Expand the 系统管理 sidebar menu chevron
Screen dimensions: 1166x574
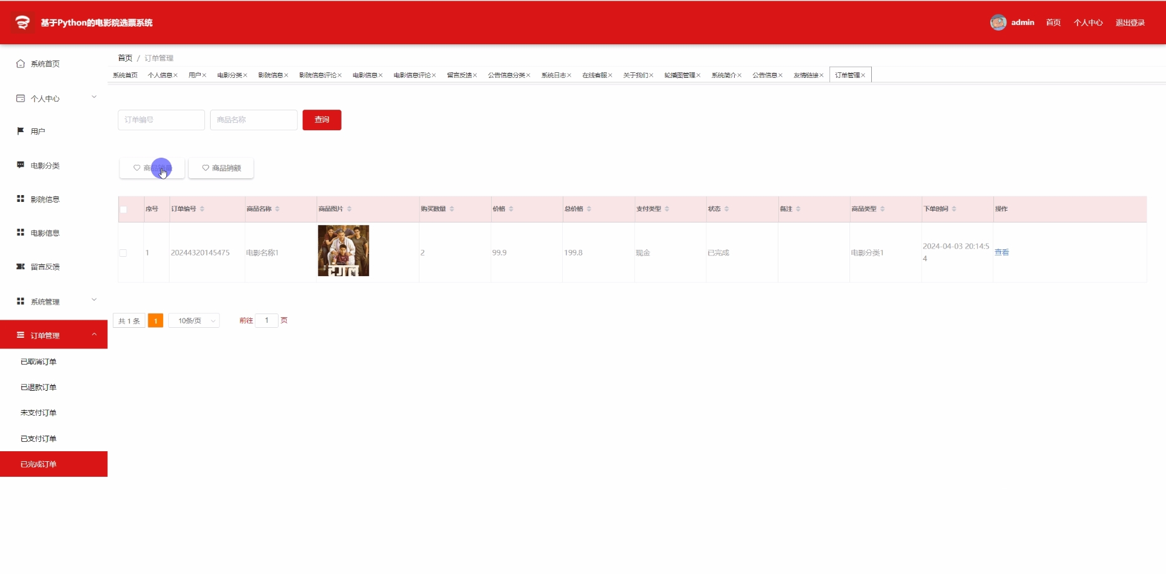94,300
